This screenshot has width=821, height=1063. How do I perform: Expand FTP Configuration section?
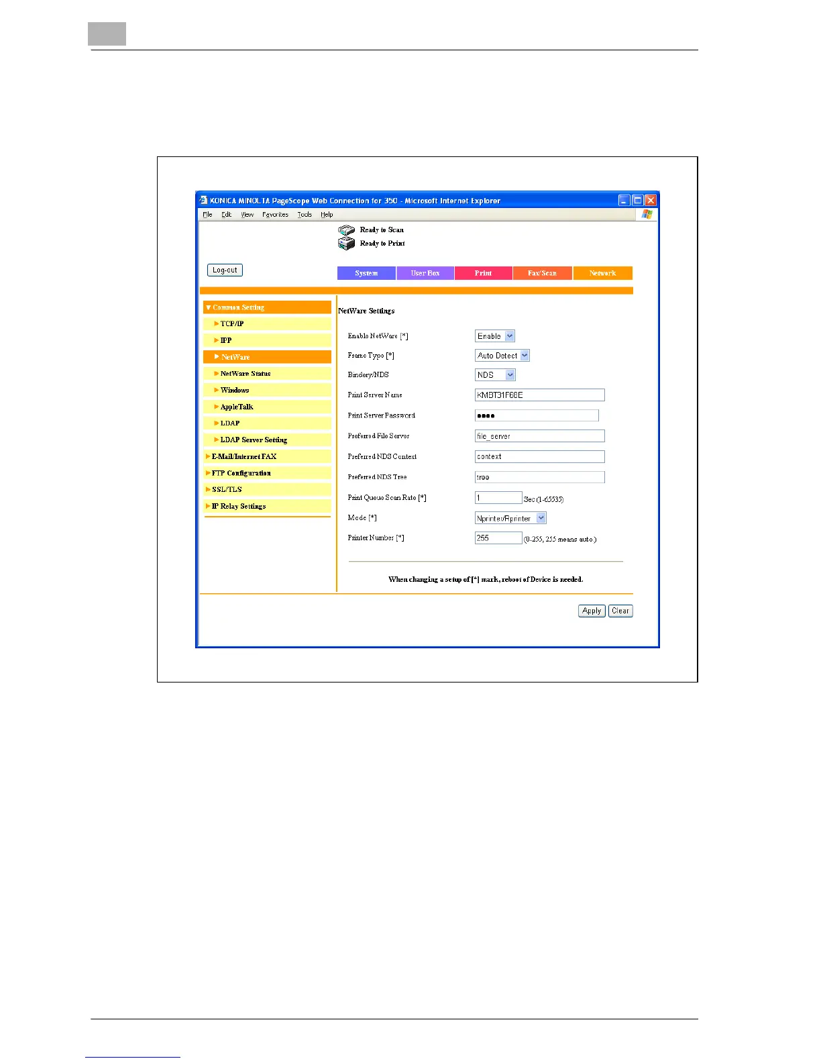[267, 473]
